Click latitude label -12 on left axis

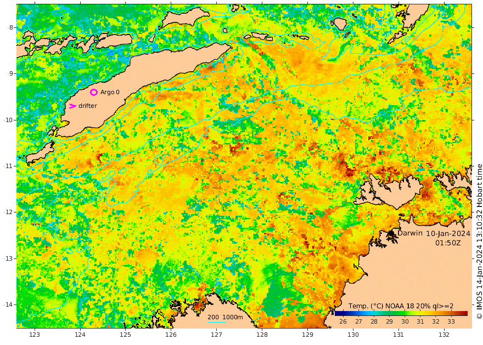coord(9,212)
